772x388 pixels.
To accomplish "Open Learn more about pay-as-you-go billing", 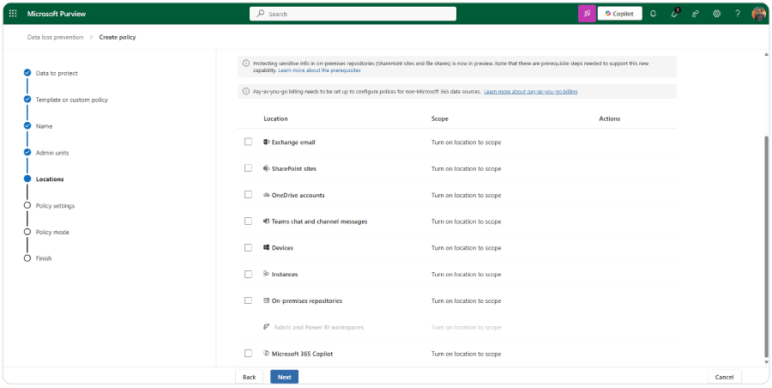I will pyautogui.click(x=531, y=92).
